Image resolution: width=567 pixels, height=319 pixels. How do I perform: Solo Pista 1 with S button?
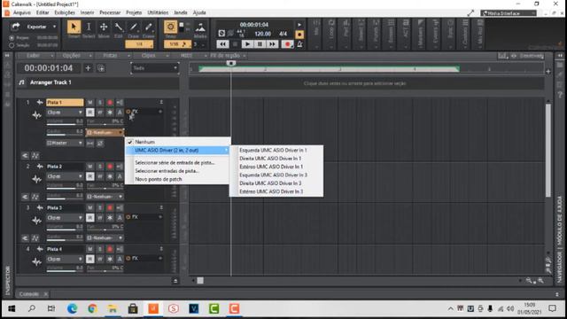point(100,103)
